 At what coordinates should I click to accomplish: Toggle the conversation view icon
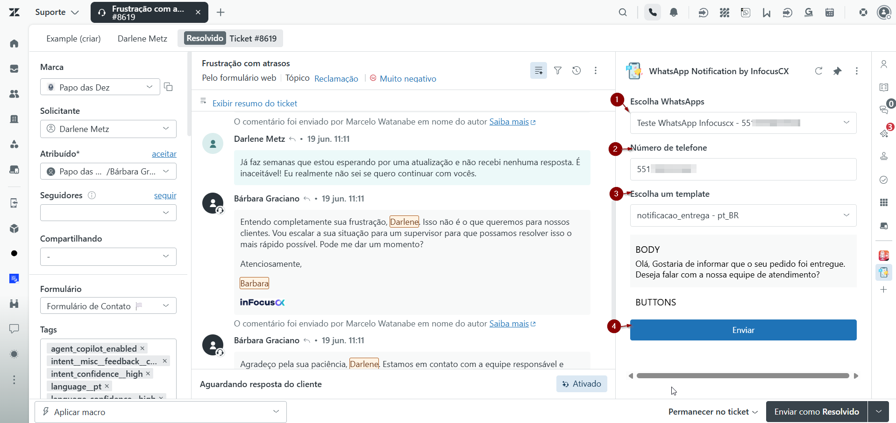(x=539, y=70)
